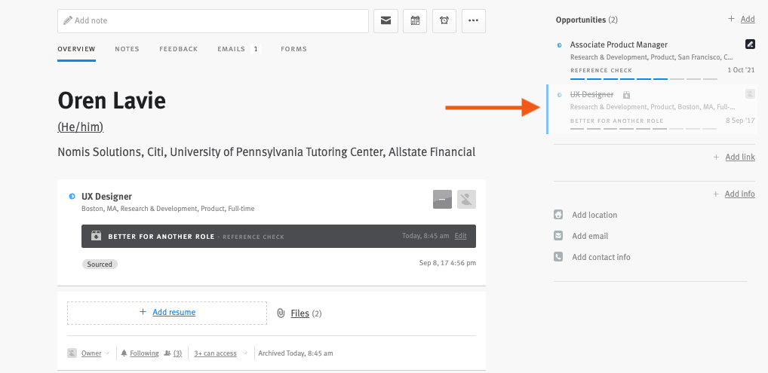Click the Reference Check stage progress bar

click(x=644, y=78)
